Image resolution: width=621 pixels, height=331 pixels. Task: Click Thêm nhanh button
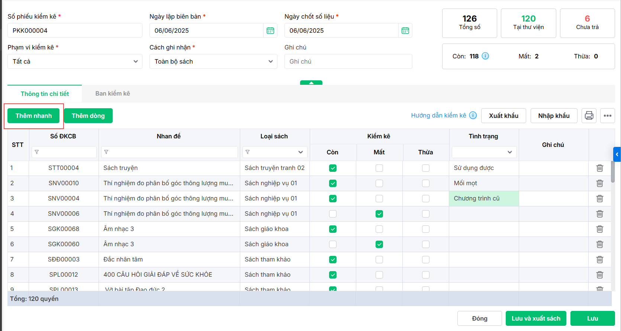tap(33, 116)
